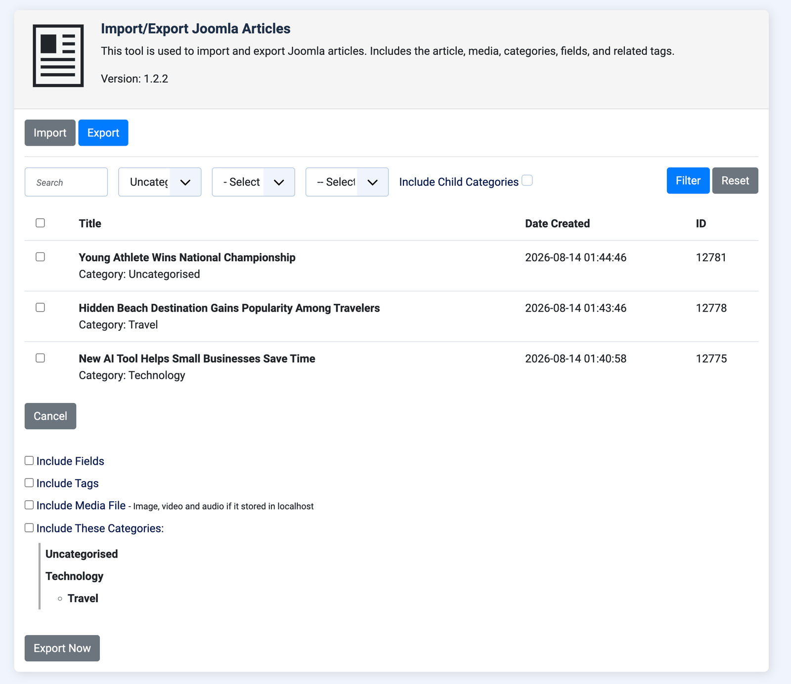Apply the Filter button
The width and height of the screenshot is (791, 684).
tap(688, 181)
